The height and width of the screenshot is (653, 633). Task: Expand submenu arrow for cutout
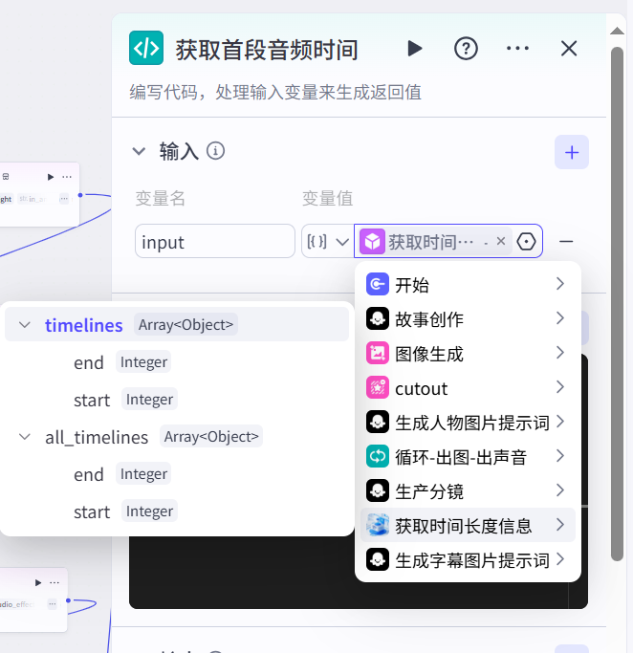coord(560,387)
